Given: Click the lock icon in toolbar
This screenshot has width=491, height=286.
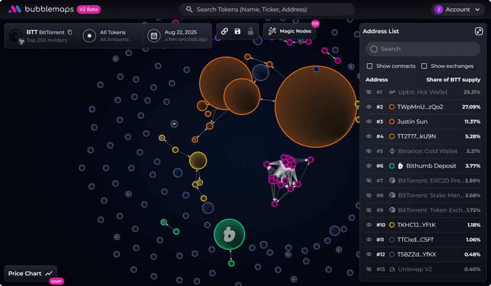Looking at the screenshot, I should coord(251,31).
